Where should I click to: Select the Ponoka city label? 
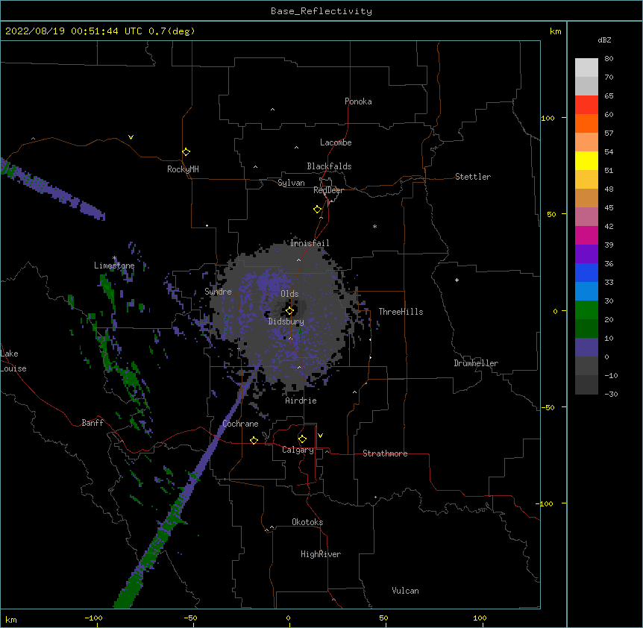click(358, 101)
